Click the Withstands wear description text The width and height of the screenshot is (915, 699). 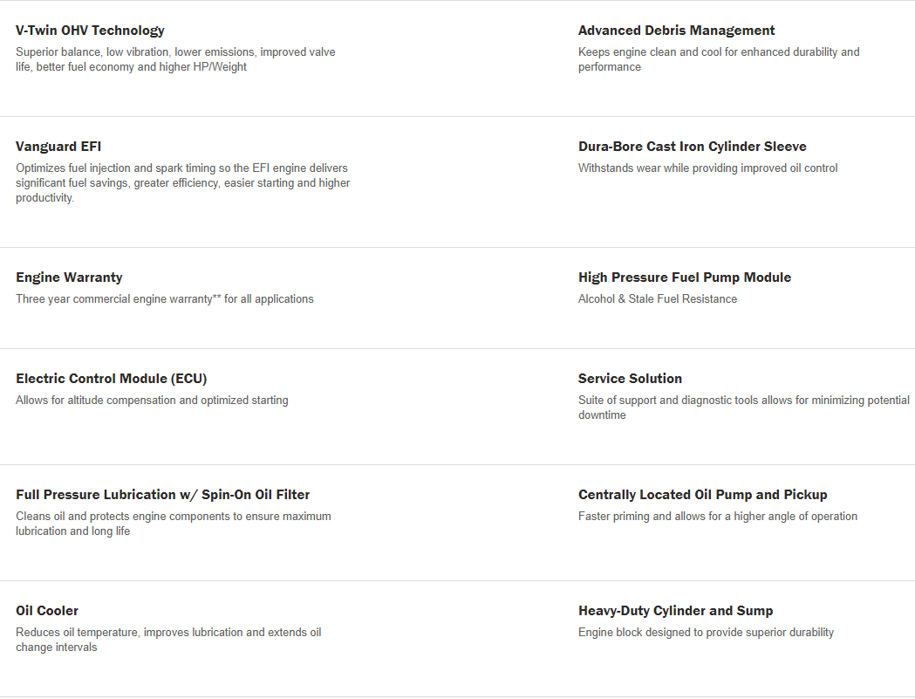tap(708, 168)
